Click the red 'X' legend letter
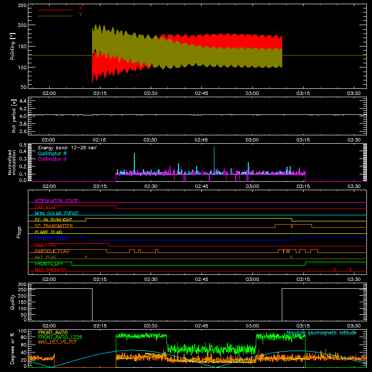The image size is (372, 372). 80,8
